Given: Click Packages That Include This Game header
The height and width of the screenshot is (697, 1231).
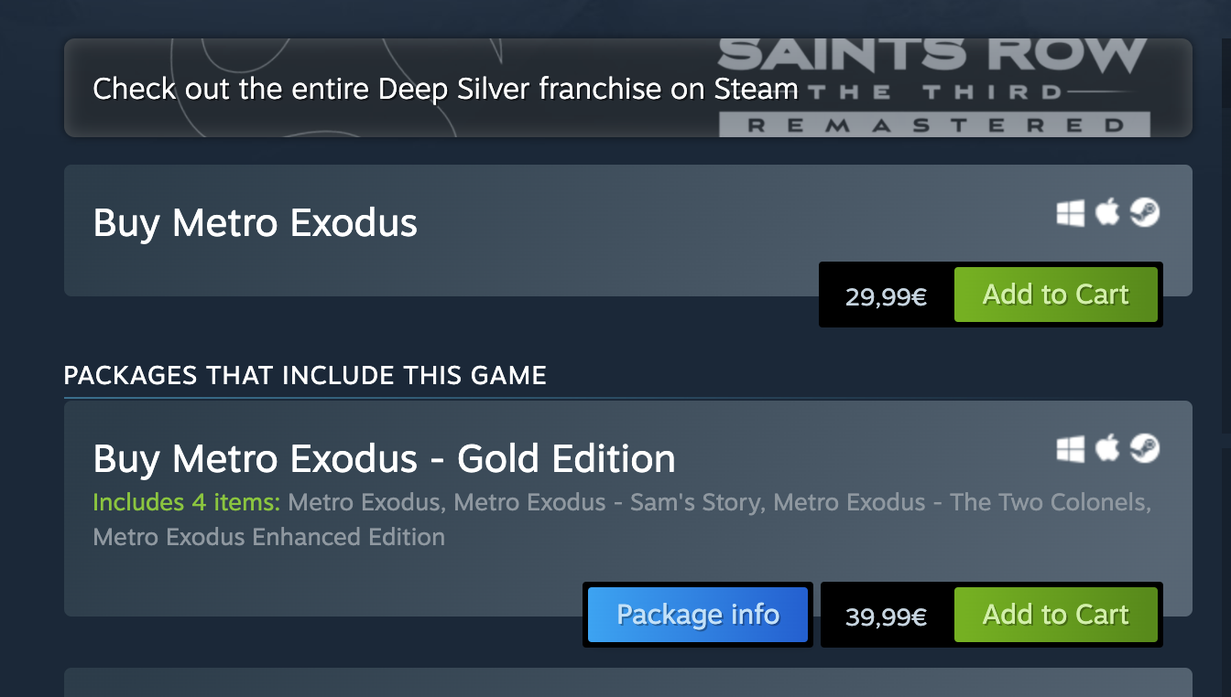Looking at the screenshot, I should pos(305,375).
